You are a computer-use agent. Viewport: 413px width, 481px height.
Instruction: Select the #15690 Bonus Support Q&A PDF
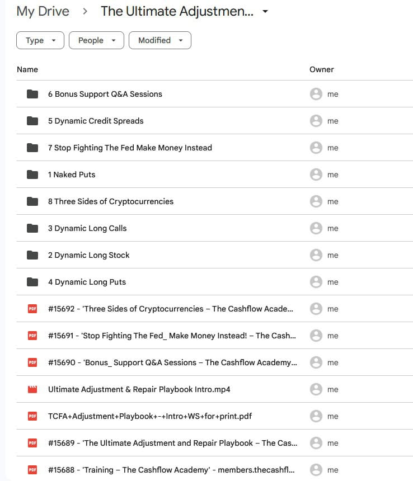pyautogui.click(x=172, y=362)
